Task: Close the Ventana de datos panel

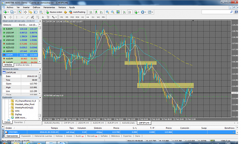Action: pyautogui.click(x=40, y=69)
